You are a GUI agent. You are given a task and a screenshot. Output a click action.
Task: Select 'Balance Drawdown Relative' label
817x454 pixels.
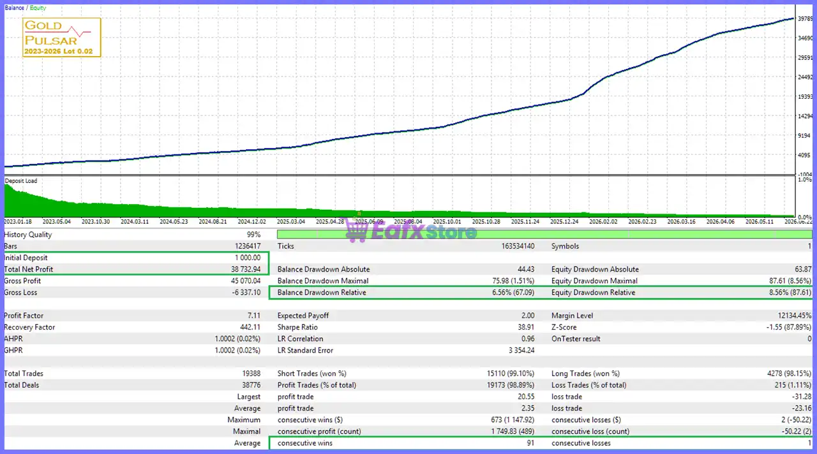[322, 293]
